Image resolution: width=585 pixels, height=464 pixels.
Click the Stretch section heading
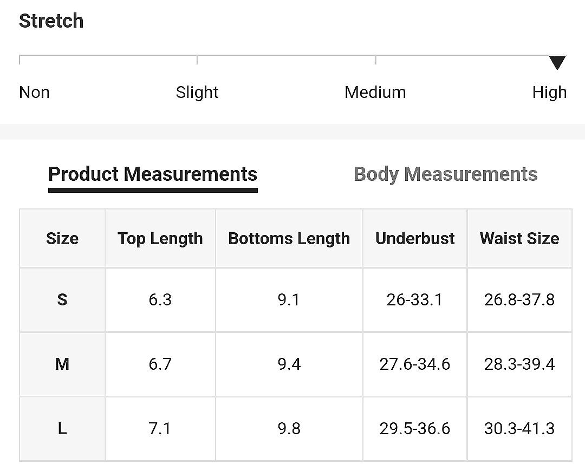(x=51, y=21)
